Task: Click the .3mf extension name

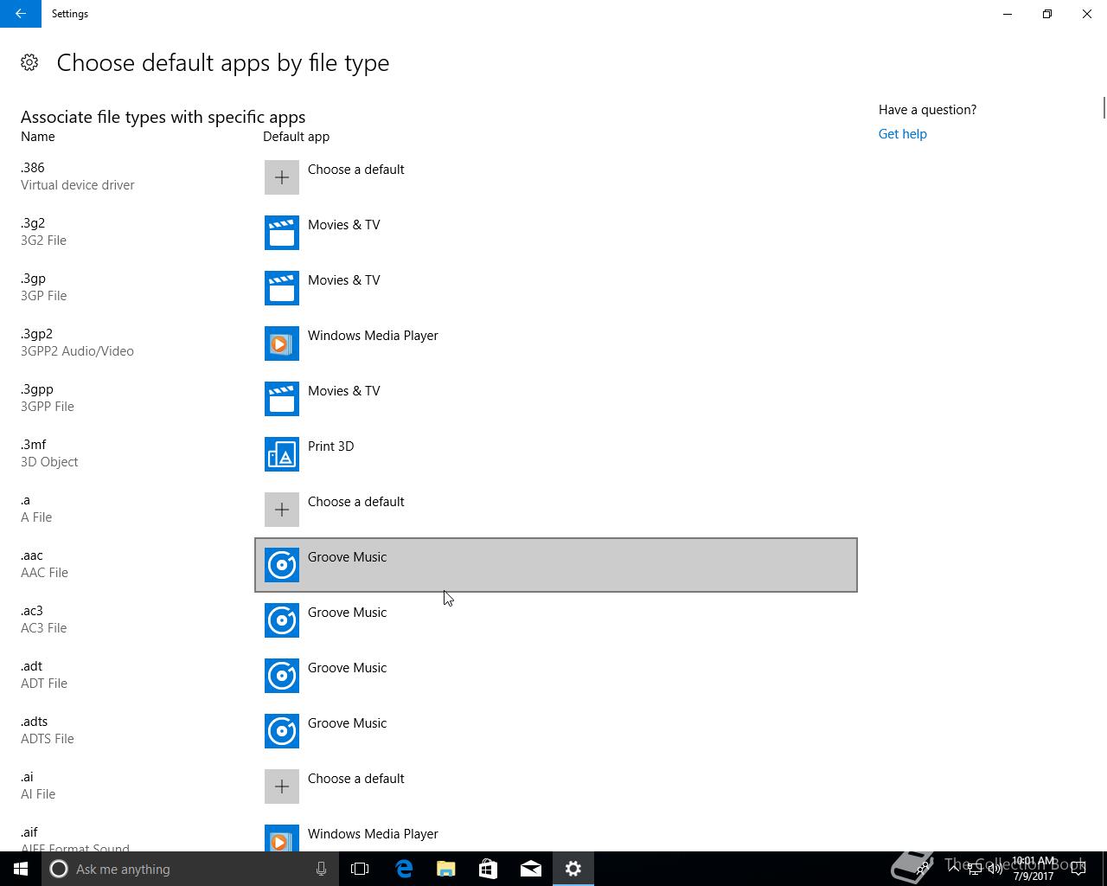Action: [33, 445]
